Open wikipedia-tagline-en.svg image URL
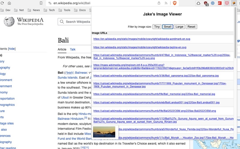240x149 pixels. (x=140, y=47)
